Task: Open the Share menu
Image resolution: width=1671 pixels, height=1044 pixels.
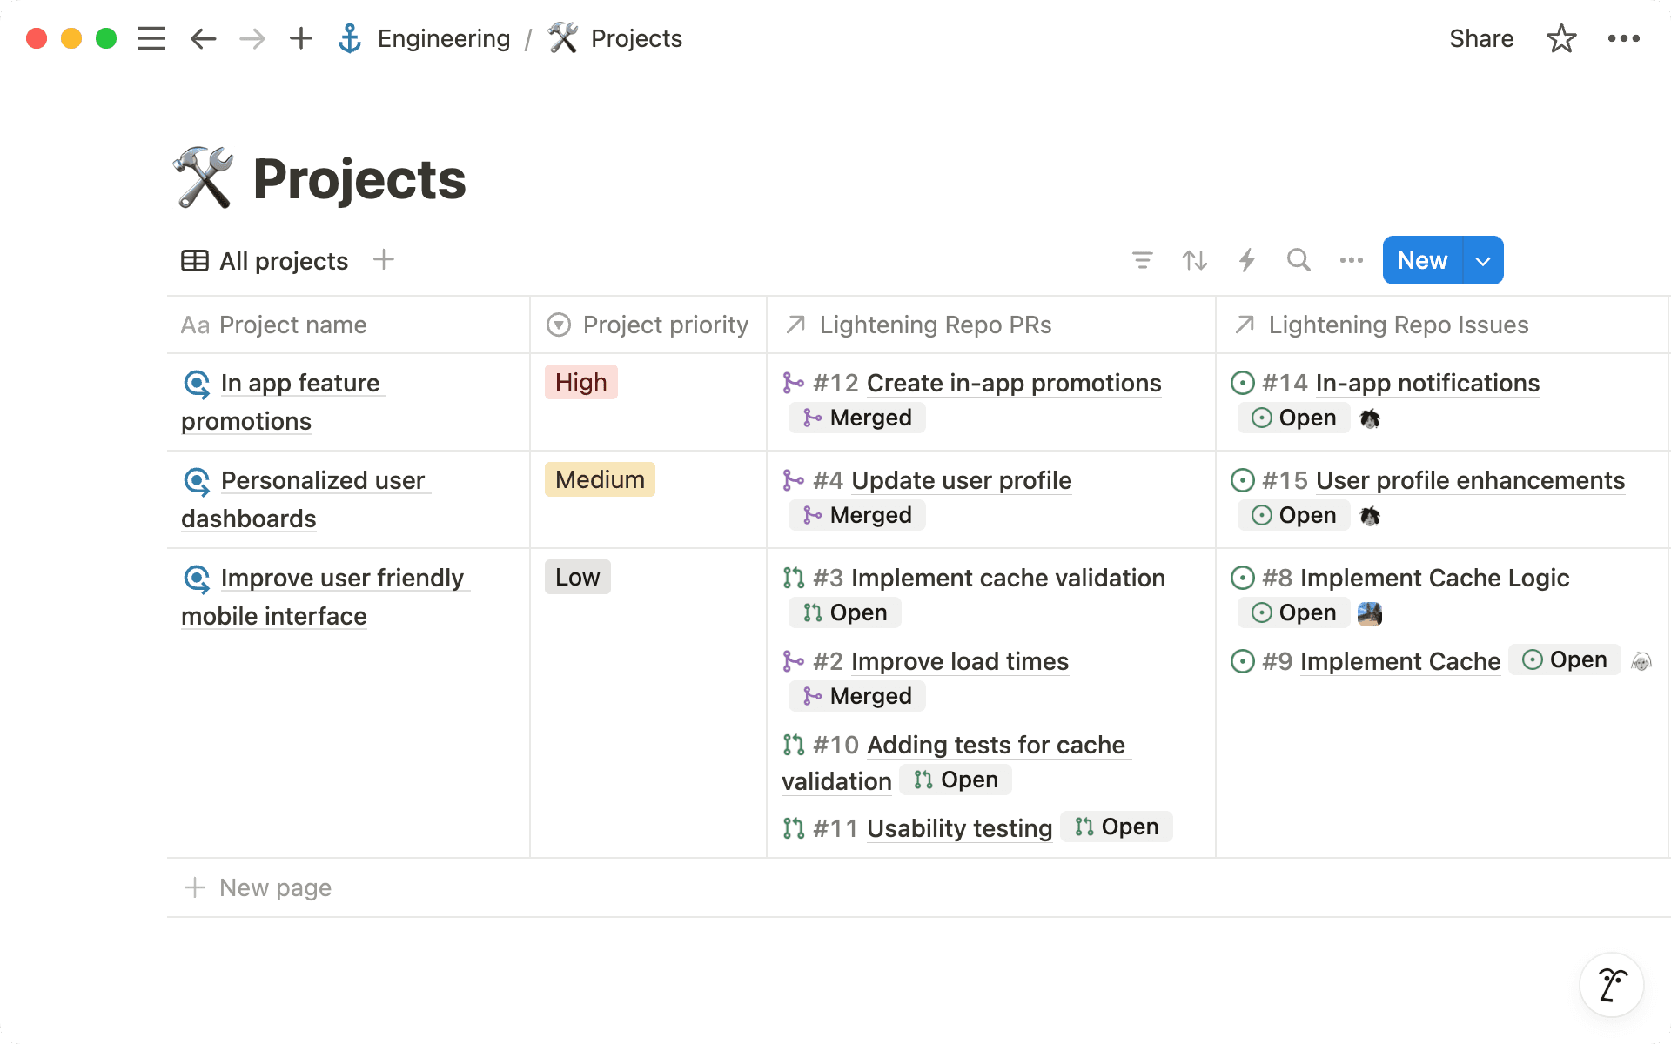Action: pyautogui.click(x=1481, y=37)
